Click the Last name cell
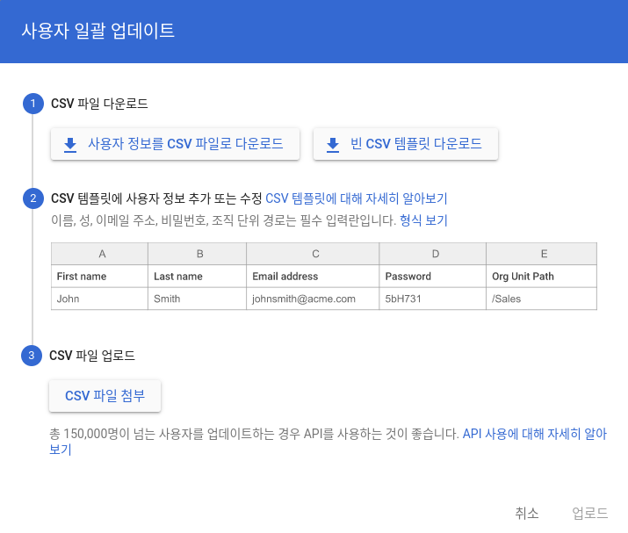The image size is (628, 533). click(198, 277)
